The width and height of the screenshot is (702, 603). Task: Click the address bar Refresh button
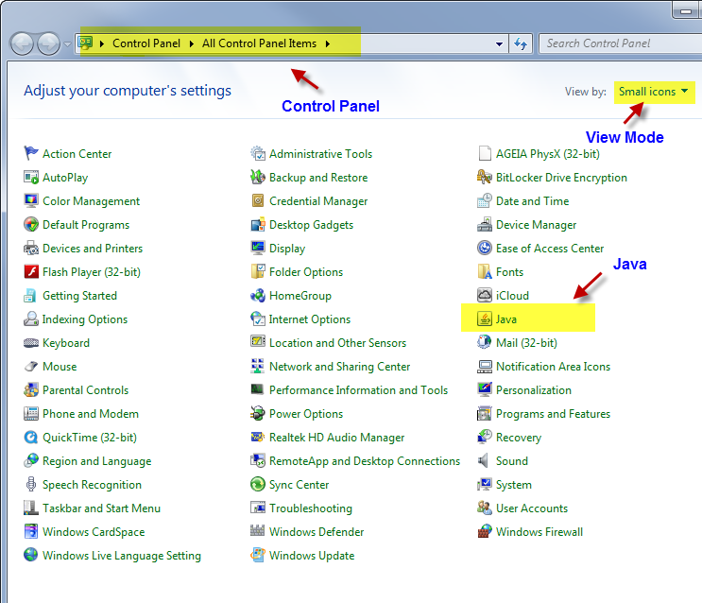tap(521, 43)
